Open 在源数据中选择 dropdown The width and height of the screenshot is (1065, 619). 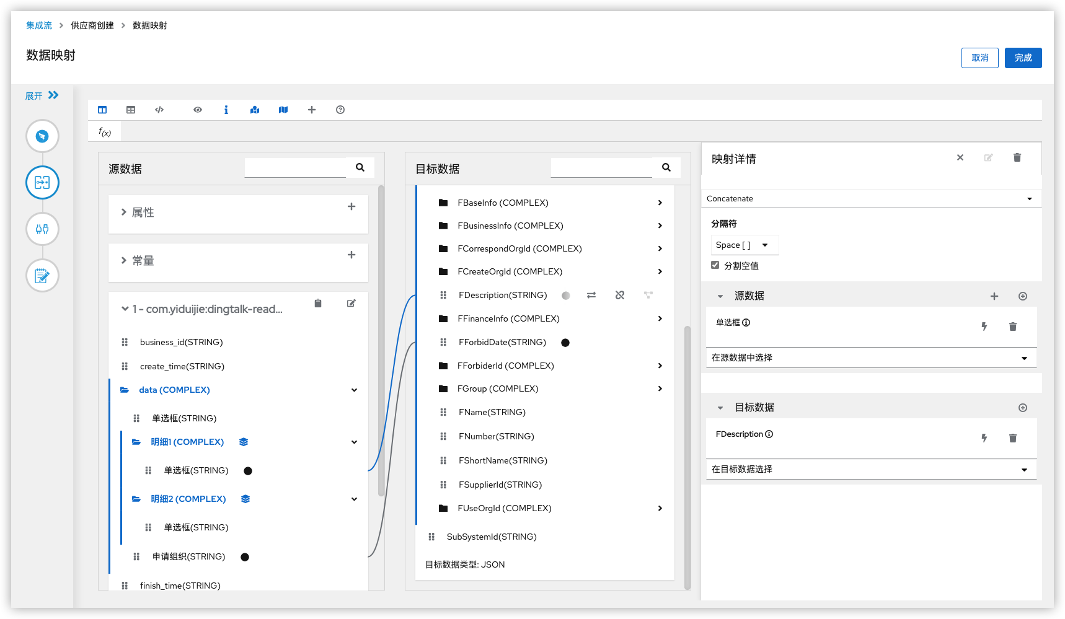pos(871,358)
